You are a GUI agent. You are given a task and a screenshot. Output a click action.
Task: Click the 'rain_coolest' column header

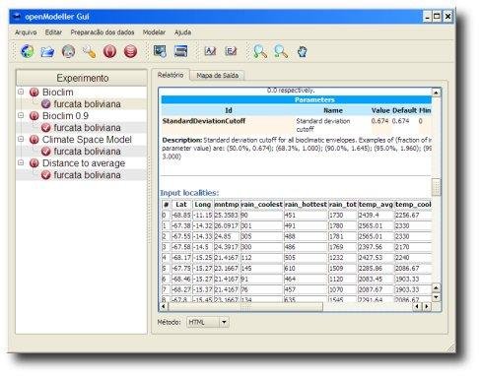click(x=261, y=205)
